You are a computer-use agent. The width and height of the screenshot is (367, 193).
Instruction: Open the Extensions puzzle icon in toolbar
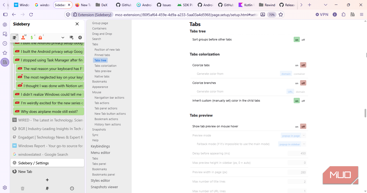pos(343,14)
